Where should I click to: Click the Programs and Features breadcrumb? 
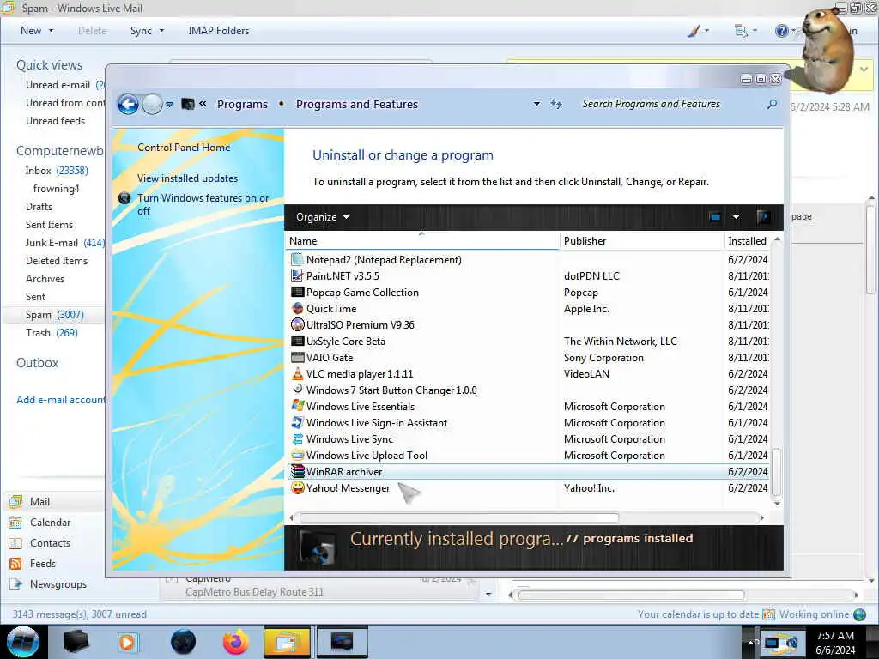357,104
